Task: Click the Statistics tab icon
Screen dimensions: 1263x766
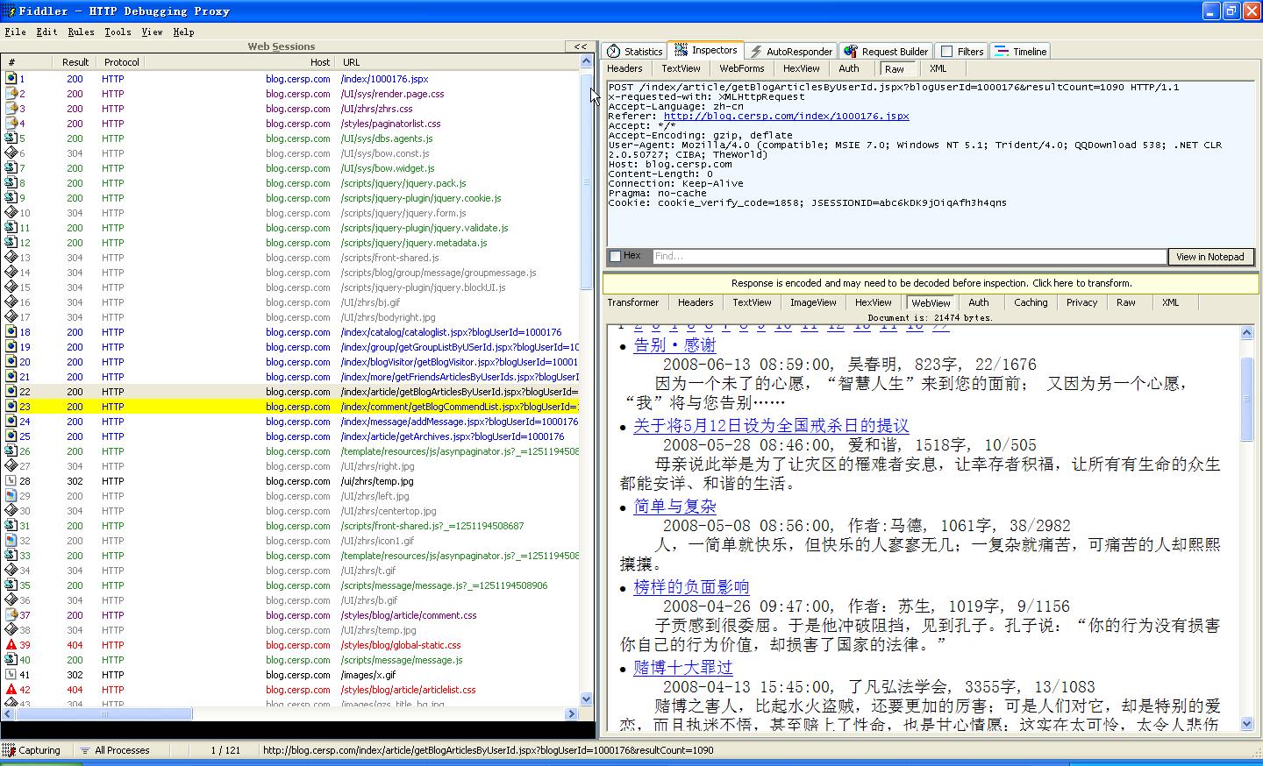Action: coord(614,51)
